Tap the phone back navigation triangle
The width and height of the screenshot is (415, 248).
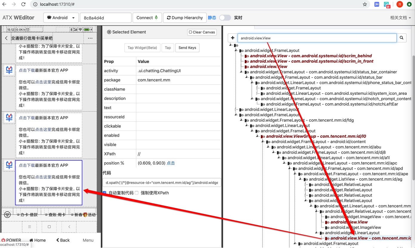[69, 227]
